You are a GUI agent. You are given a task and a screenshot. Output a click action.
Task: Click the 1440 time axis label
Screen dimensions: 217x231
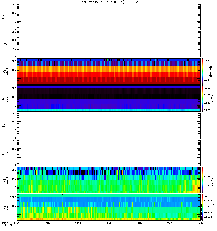(x=78, y=223)
